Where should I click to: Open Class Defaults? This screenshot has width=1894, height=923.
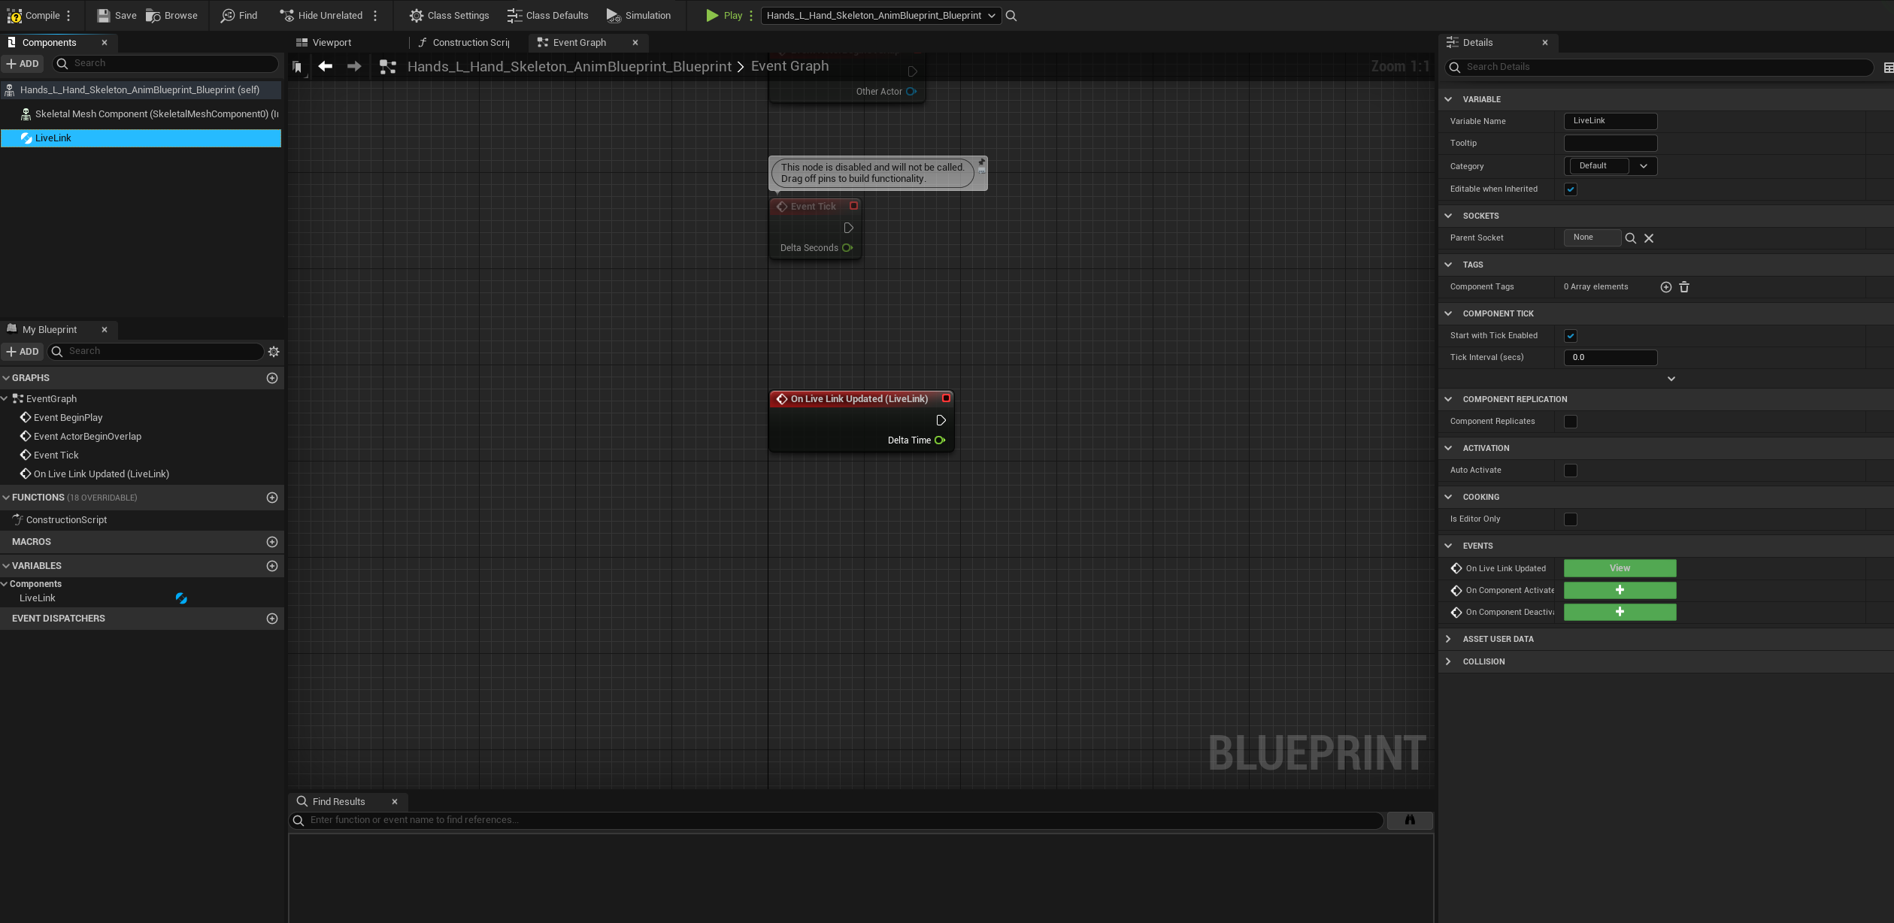(x=548, y=15)
